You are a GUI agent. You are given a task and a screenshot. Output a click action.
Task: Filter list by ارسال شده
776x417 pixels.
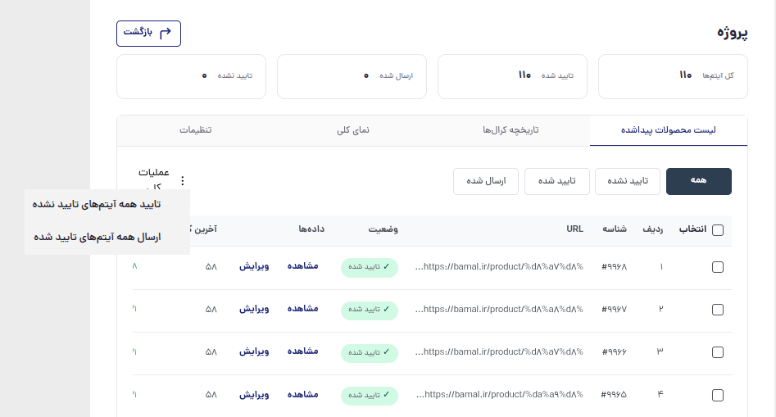coord(486,181)
